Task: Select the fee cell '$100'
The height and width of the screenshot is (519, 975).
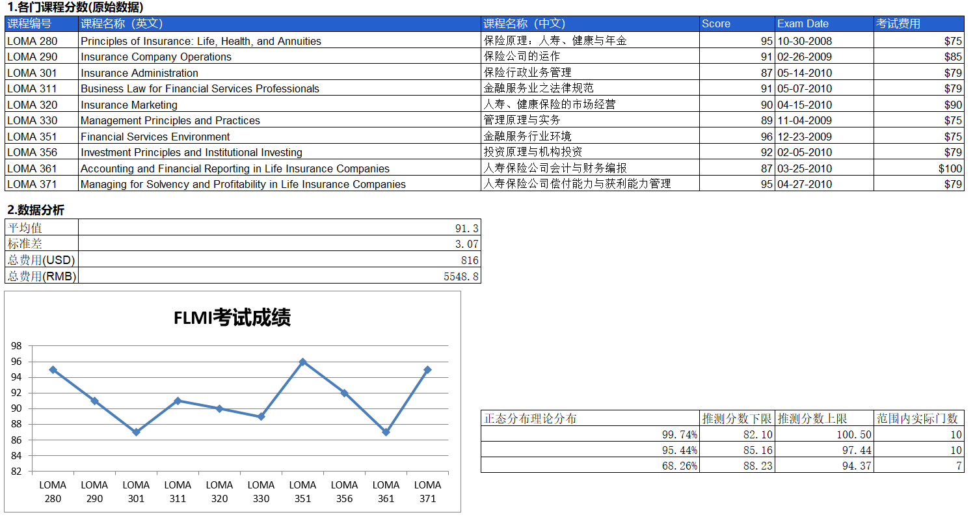Action: click(x=919, y=168)
